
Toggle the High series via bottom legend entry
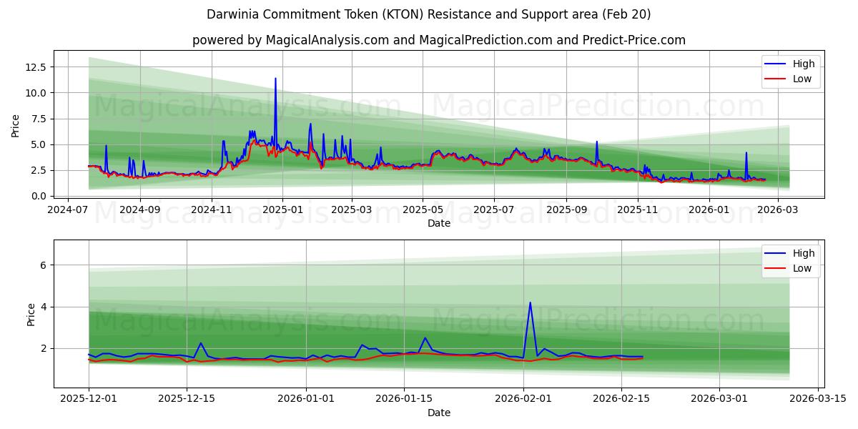pos(804,252)
